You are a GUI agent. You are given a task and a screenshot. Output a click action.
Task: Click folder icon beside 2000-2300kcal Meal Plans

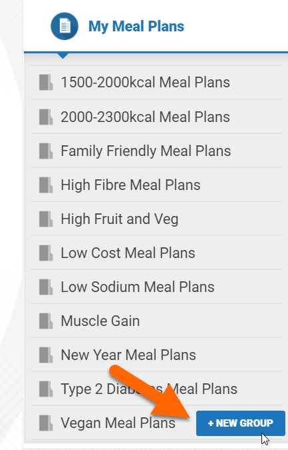point(46,117)
